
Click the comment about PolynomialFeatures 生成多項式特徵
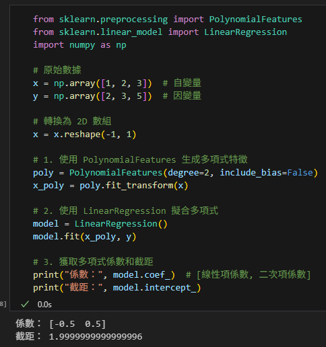140,159
